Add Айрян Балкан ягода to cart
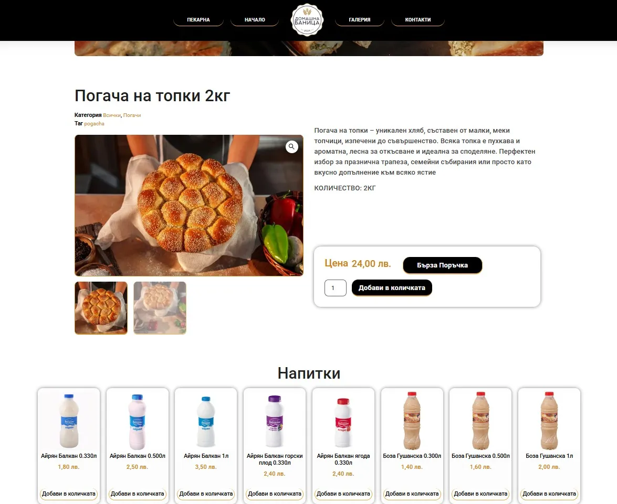617x504 pixels. click(343, 494)
